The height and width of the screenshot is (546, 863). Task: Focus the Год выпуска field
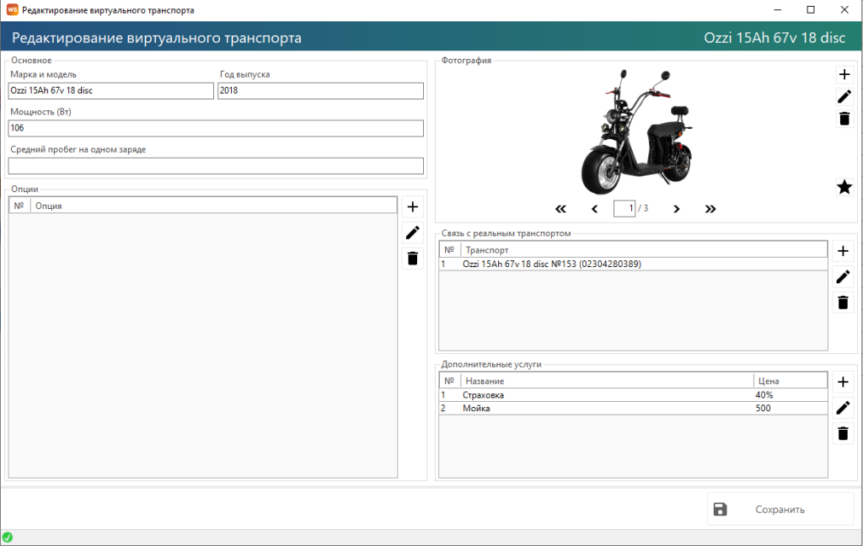click(x=320, y=91)
